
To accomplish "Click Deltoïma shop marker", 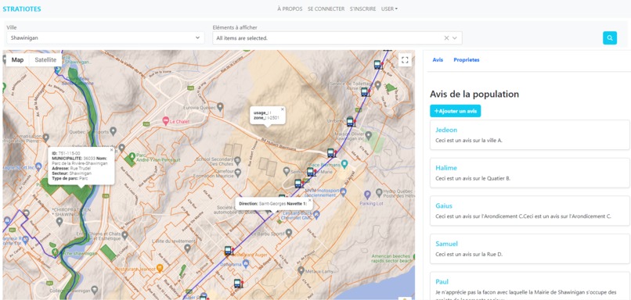I will tap(246, 263).
